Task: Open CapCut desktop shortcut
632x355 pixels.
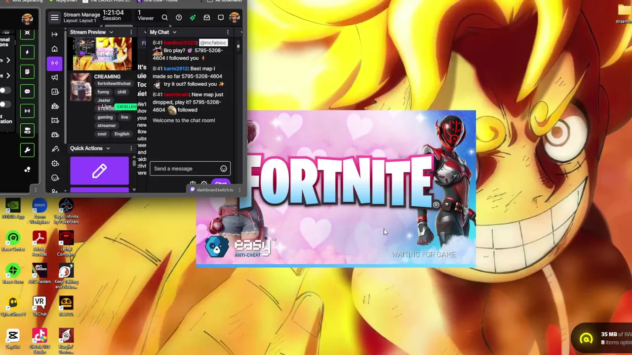Action: coord(13,339)
